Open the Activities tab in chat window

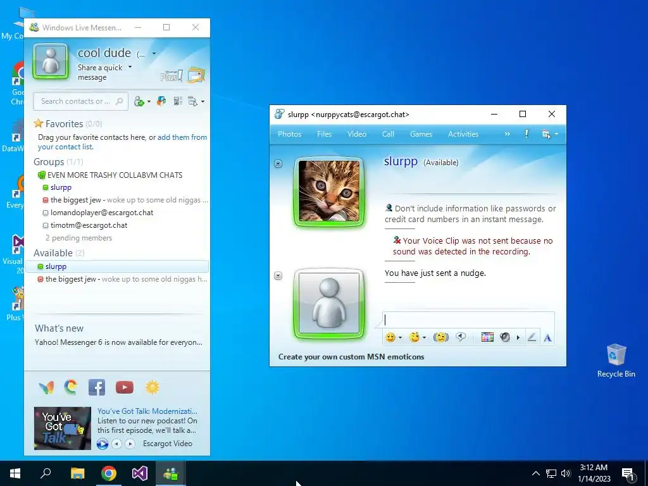pos(463,134)
